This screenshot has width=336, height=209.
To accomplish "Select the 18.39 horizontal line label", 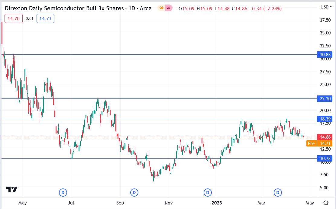I will click(325, 119).
